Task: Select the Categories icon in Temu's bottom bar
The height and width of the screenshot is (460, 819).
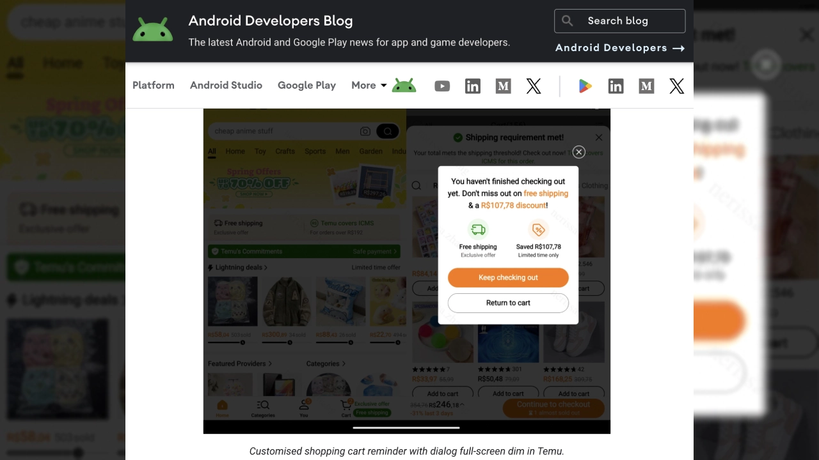Action: (x=262, y=405)
